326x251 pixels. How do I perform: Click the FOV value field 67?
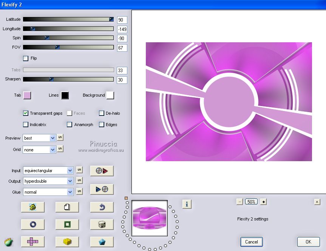point(122,48)
